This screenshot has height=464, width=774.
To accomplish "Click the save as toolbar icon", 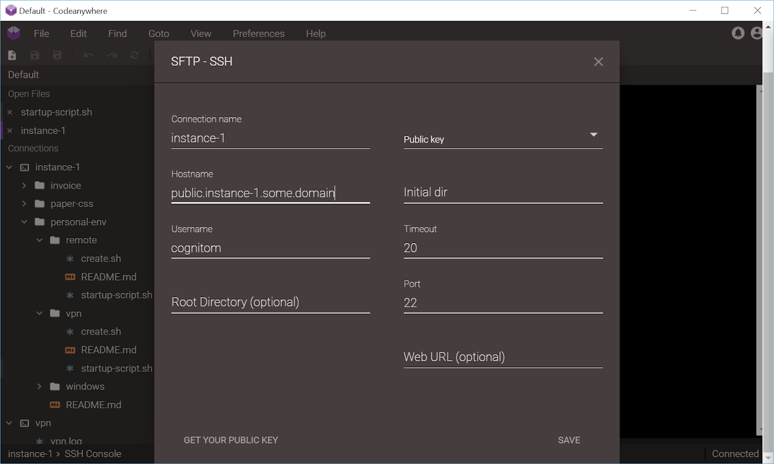I will 57,55.
